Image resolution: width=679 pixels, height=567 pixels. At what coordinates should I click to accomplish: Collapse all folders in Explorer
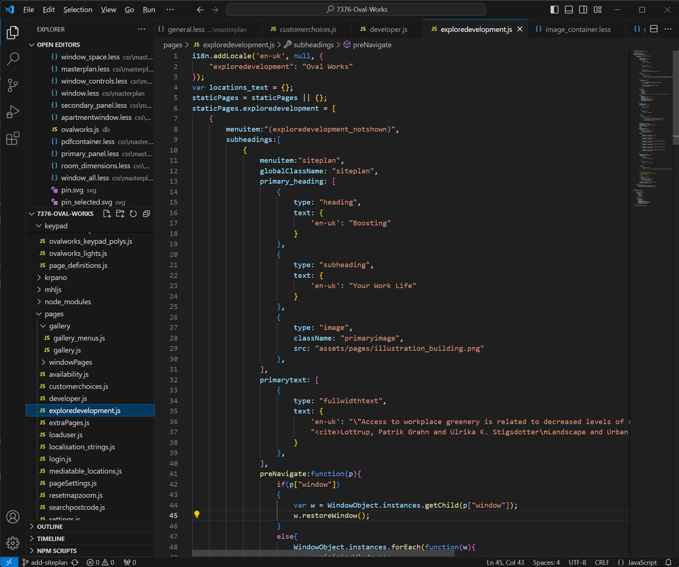click(147, 214)
